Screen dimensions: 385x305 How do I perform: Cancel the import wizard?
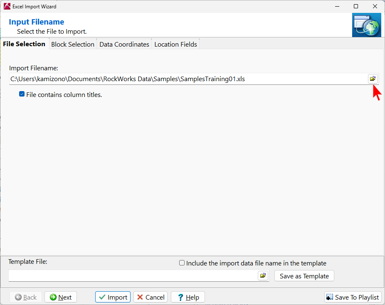[151, 297]
